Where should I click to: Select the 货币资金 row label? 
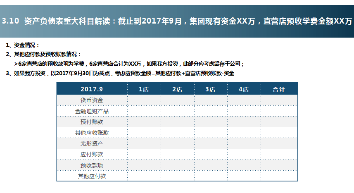(x=92, y=100)
